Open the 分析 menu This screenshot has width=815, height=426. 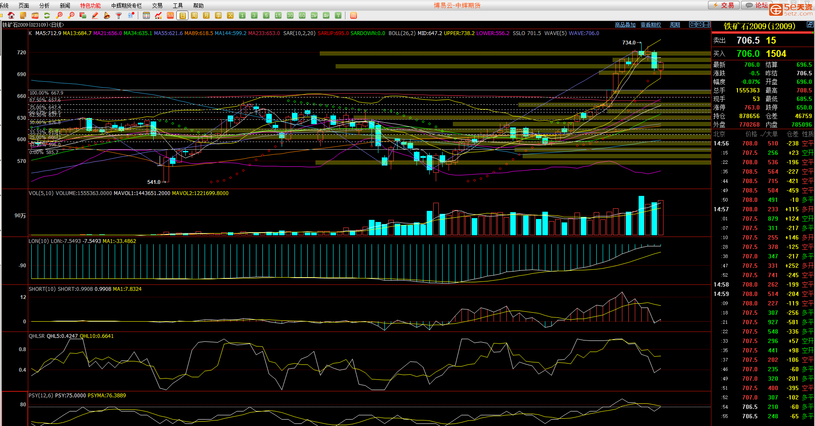coord(44,6)
